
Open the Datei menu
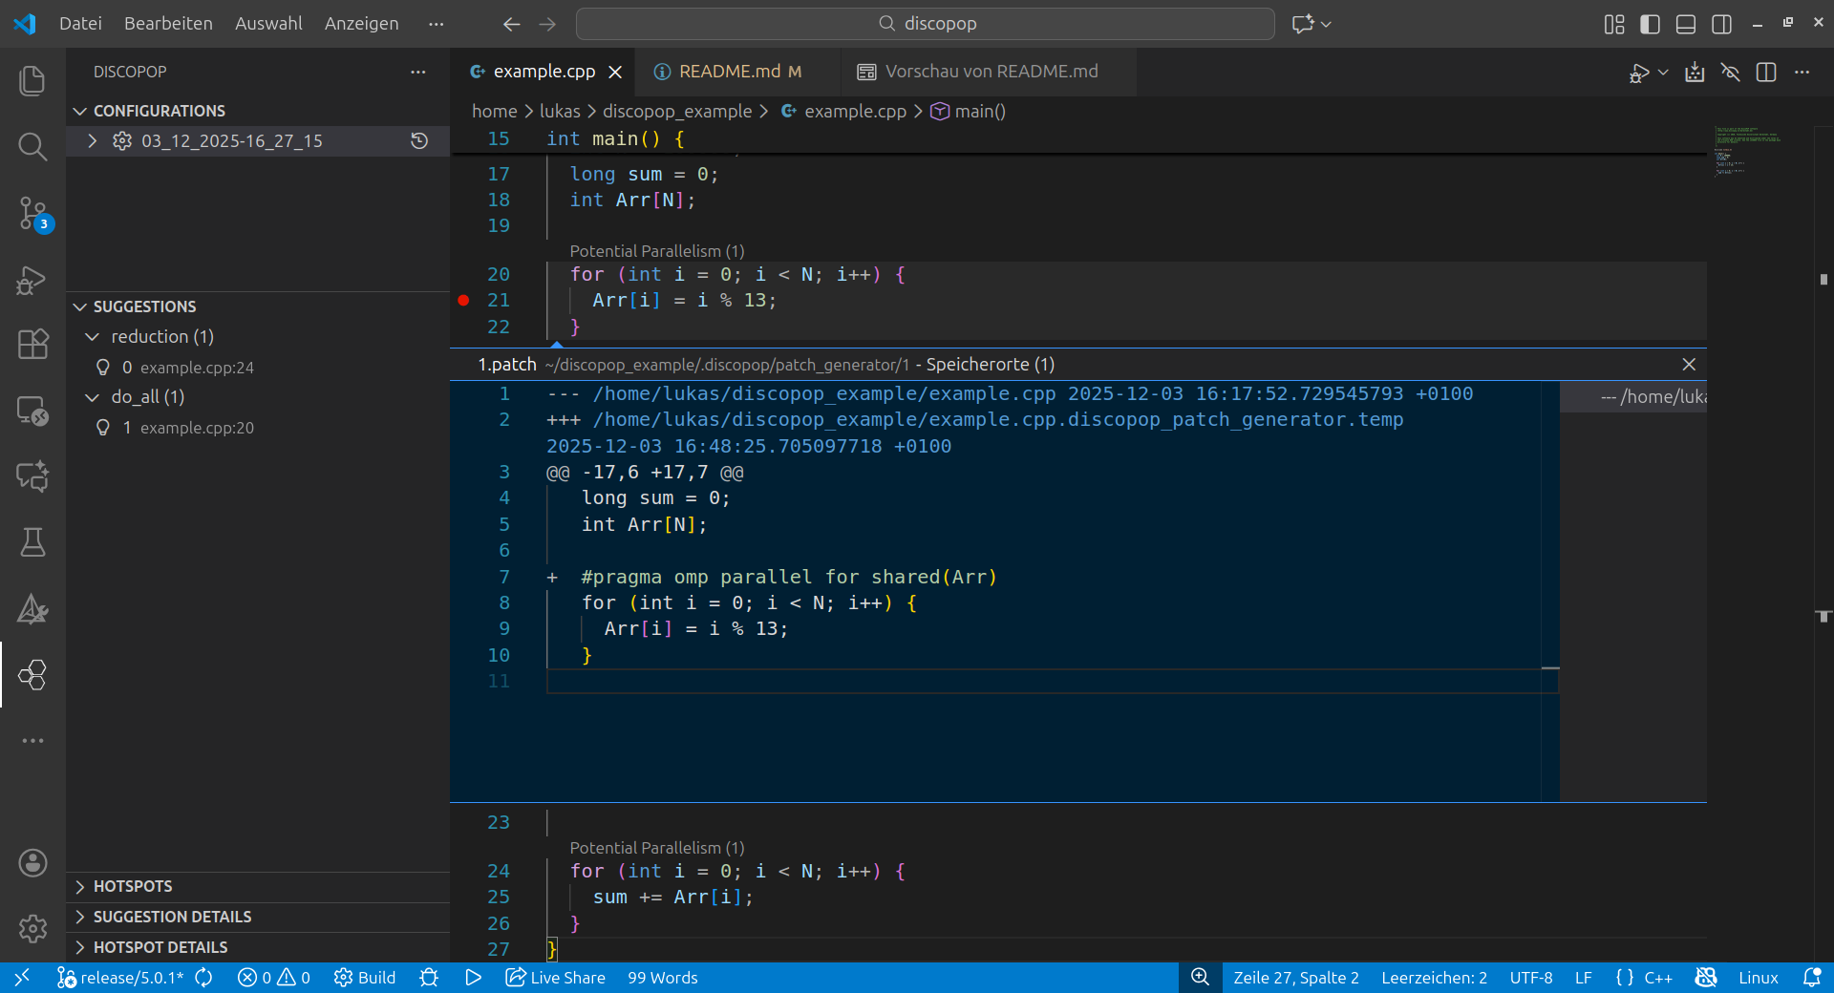[x=80, y=24]
